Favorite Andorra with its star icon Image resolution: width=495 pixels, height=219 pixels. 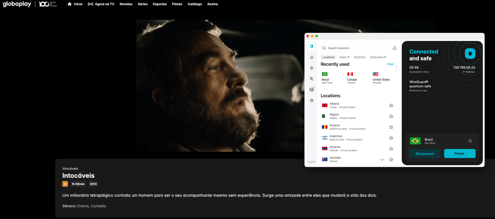point(391,127)
